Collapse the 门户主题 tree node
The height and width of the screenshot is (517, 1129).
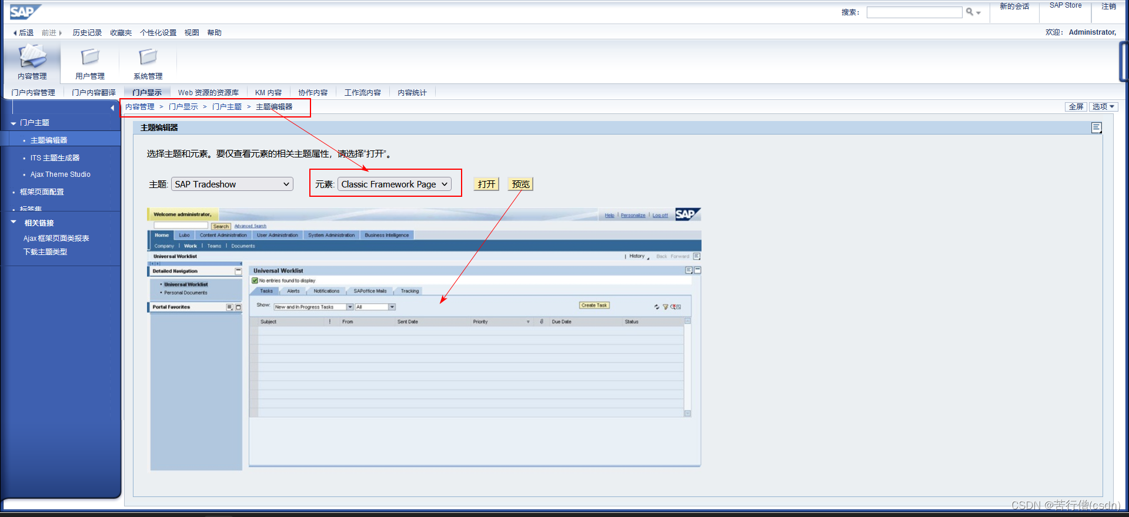14,123
